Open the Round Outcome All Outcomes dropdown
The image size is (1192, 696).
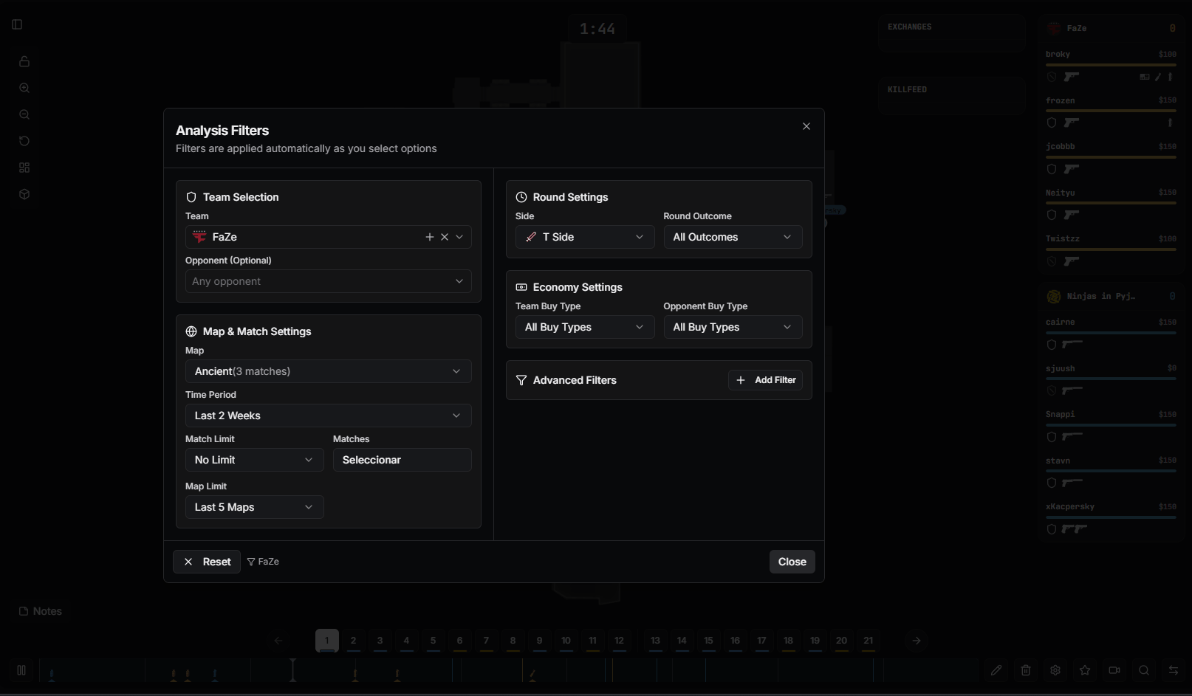click(x=733, y=237)
